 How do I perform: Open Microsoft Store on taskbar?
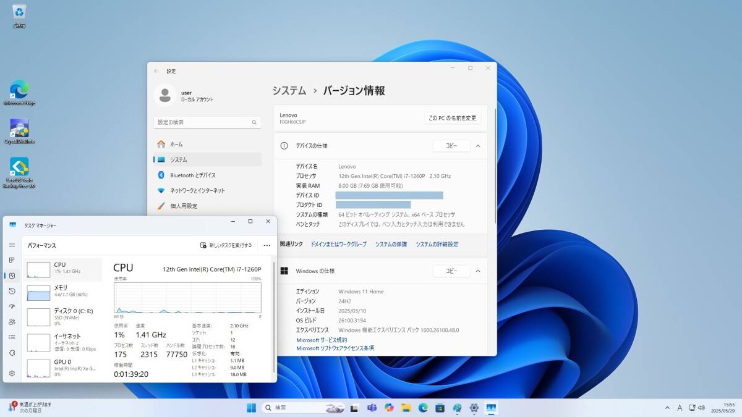440,408
